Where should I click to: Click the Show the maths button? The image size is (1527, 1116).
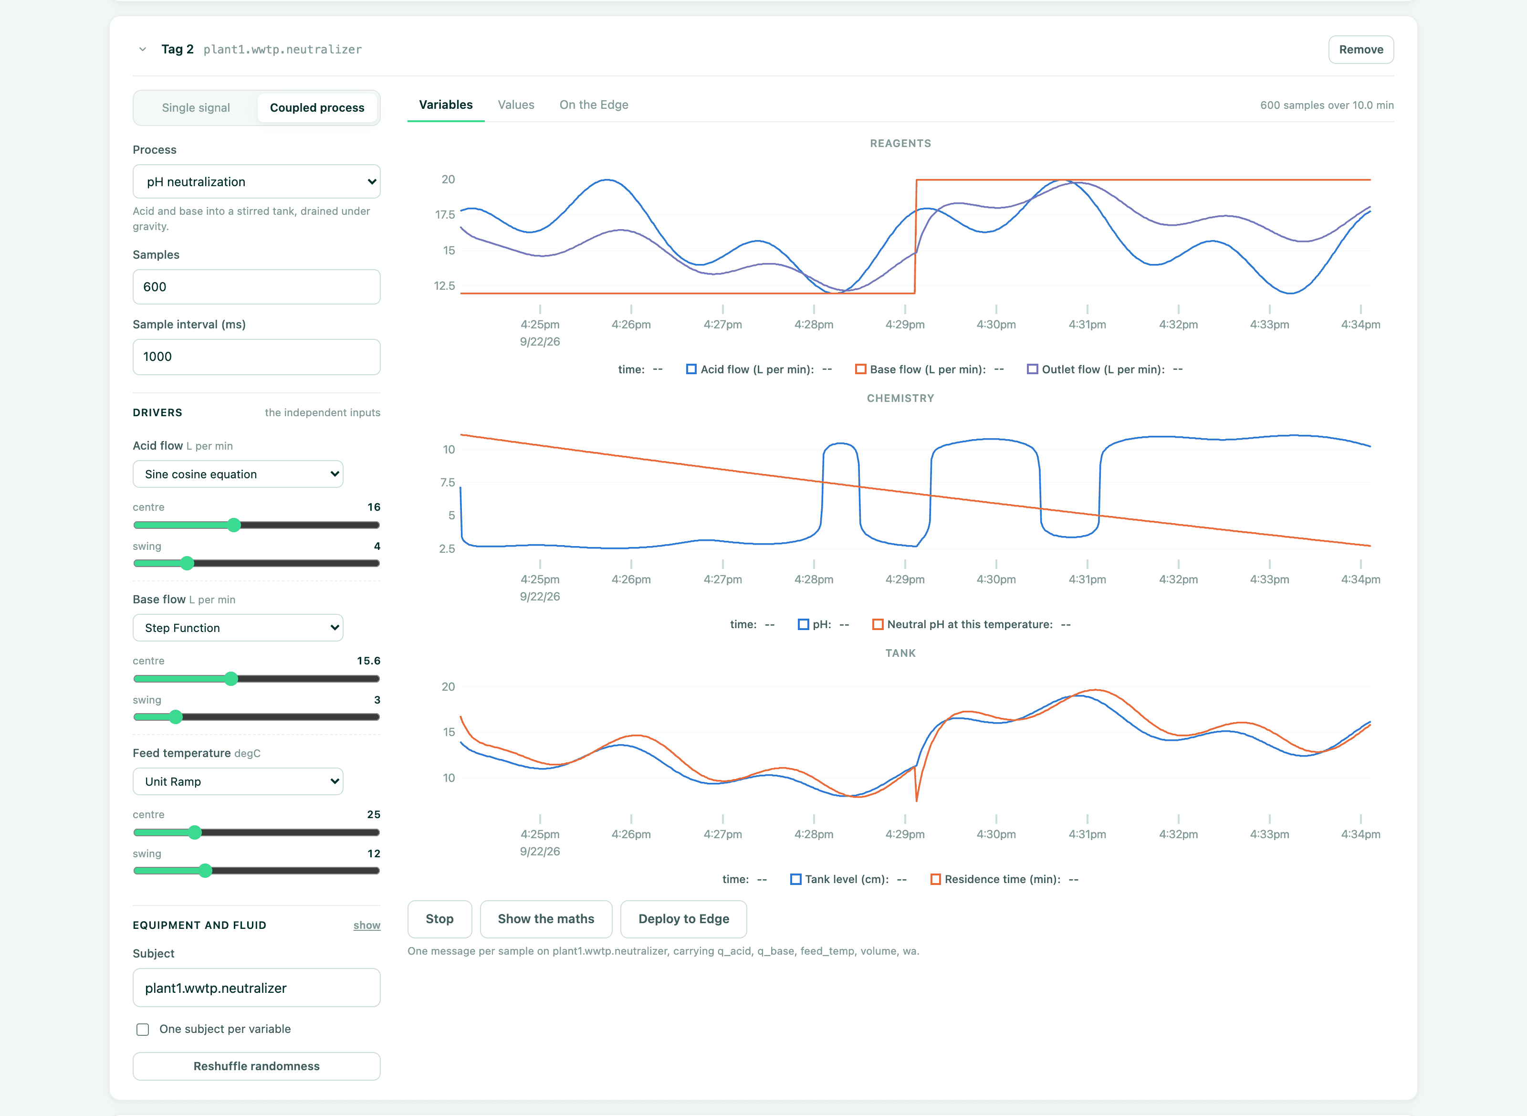click(546, 919)
